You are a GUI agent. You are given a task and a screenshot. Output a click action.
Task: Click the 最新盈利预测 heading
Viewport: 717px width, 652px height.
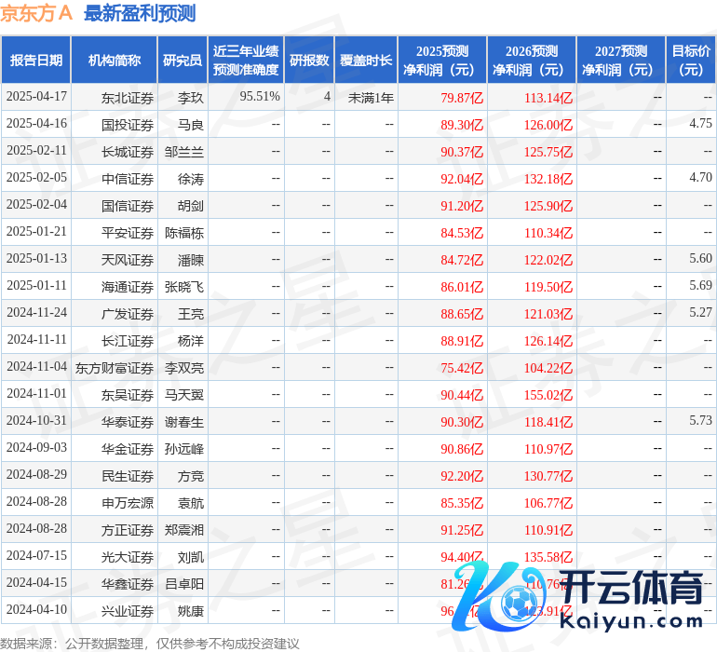point(140,13)
